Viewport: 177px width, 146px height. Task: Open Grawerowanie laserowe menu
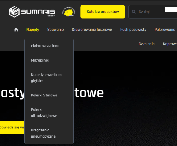[x=92, y=30]
